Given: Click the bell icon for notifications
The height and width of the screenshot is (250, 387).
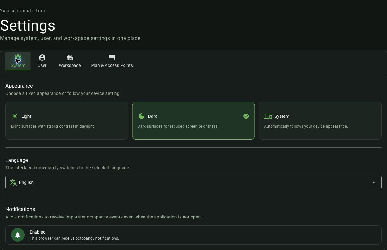Looking at the screenshot, I should [18, 235].
